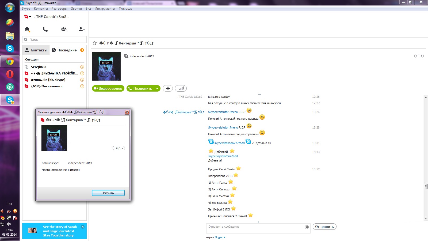Screen dimensions: 428x241
Task: Open the #z0mGJke [bb. skype] conversation
Action: tap(55, 80)
